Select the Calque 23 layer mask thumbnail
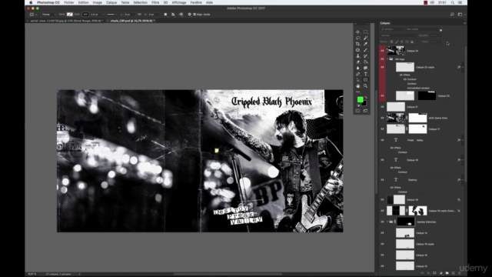Screen dimensions: 492x277 pyautogui.click(x=427, y=95)
